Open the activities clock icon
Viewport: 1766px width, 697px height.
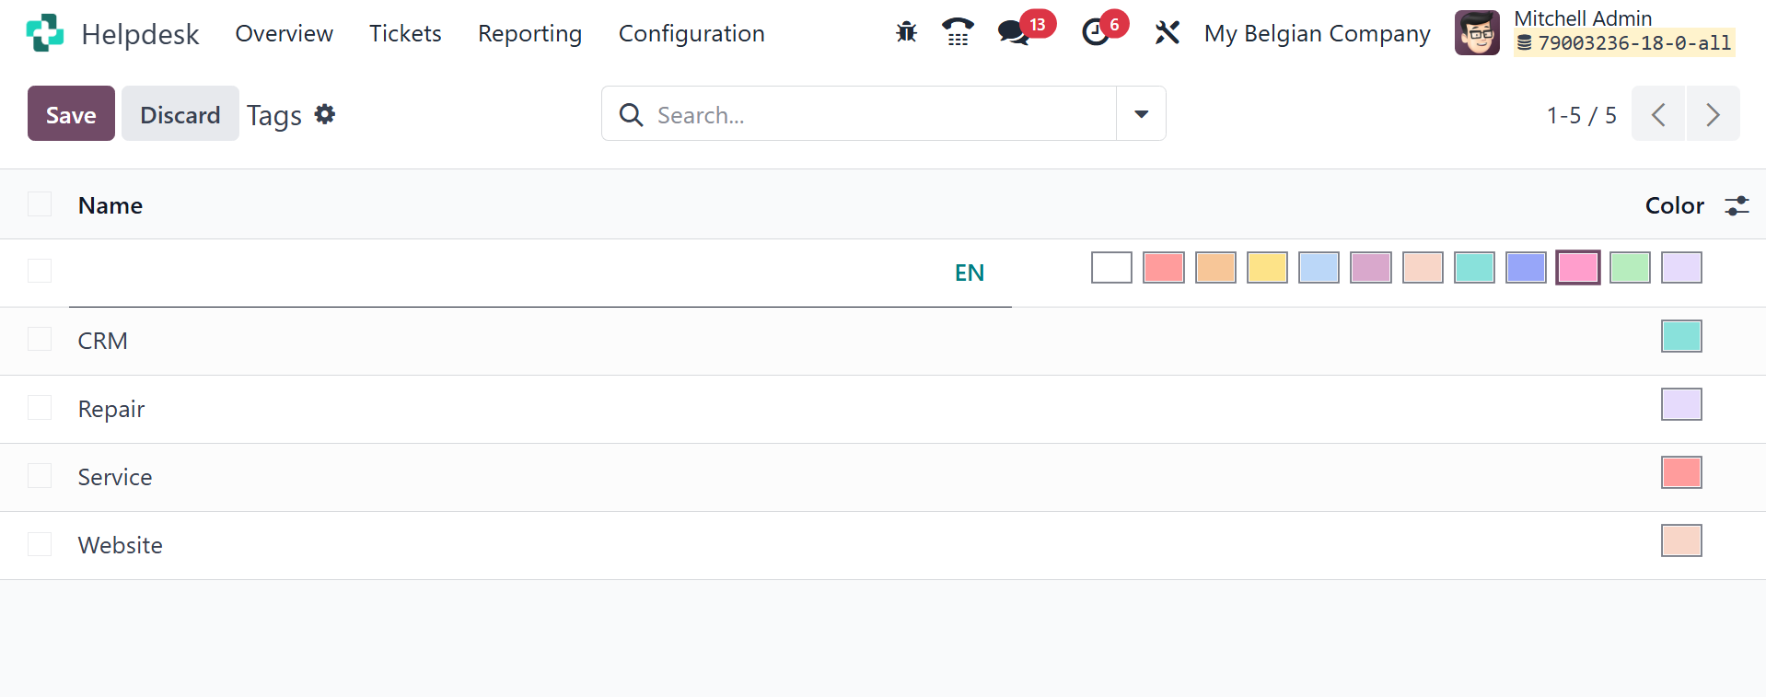click(x=1095, y=33)
